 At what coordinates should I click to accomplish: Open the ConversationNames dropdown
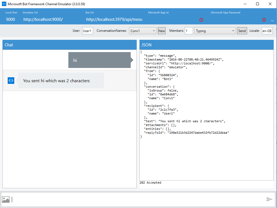(142, 31)
